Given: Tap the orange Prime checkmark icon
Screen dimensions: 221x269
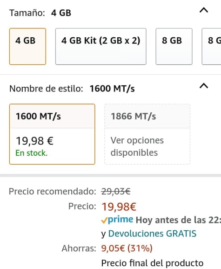Looking at the screenshot, I should pos(104,221).
